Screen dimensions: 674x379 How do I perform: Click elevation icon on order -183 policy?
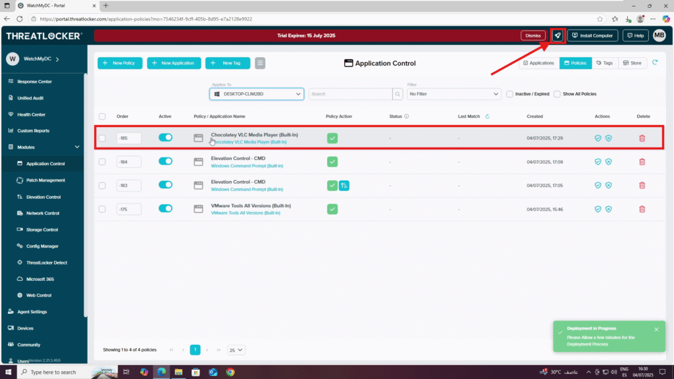click(344, 186)
